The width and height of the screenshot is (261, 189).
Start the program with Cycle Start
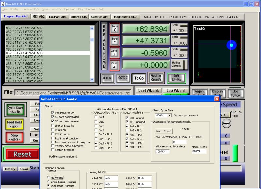click(15, 110)
